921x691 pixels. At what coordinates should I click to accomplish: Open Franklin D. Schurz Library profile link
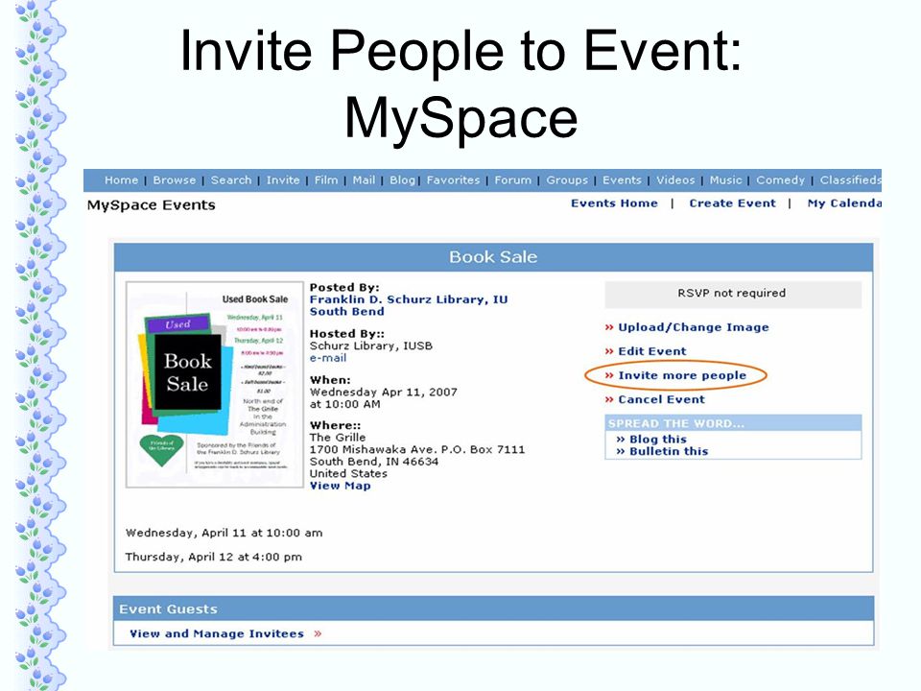409,305
